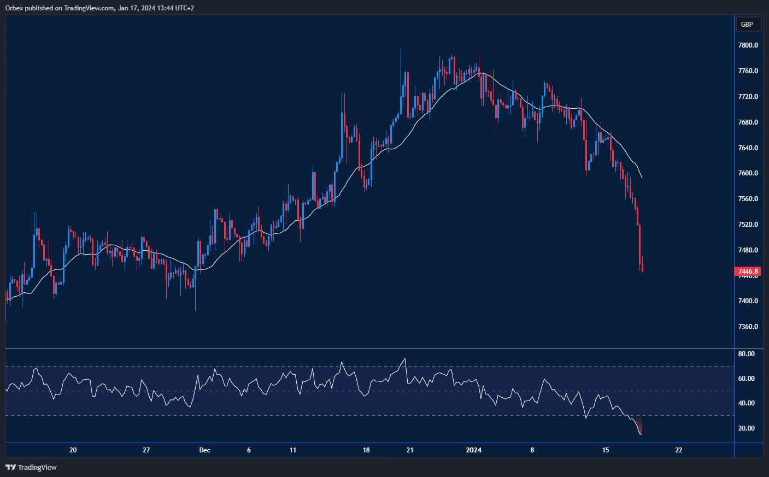Click the 60.00 RSI scale label
The image size is (769, 477).
(746, 379)
